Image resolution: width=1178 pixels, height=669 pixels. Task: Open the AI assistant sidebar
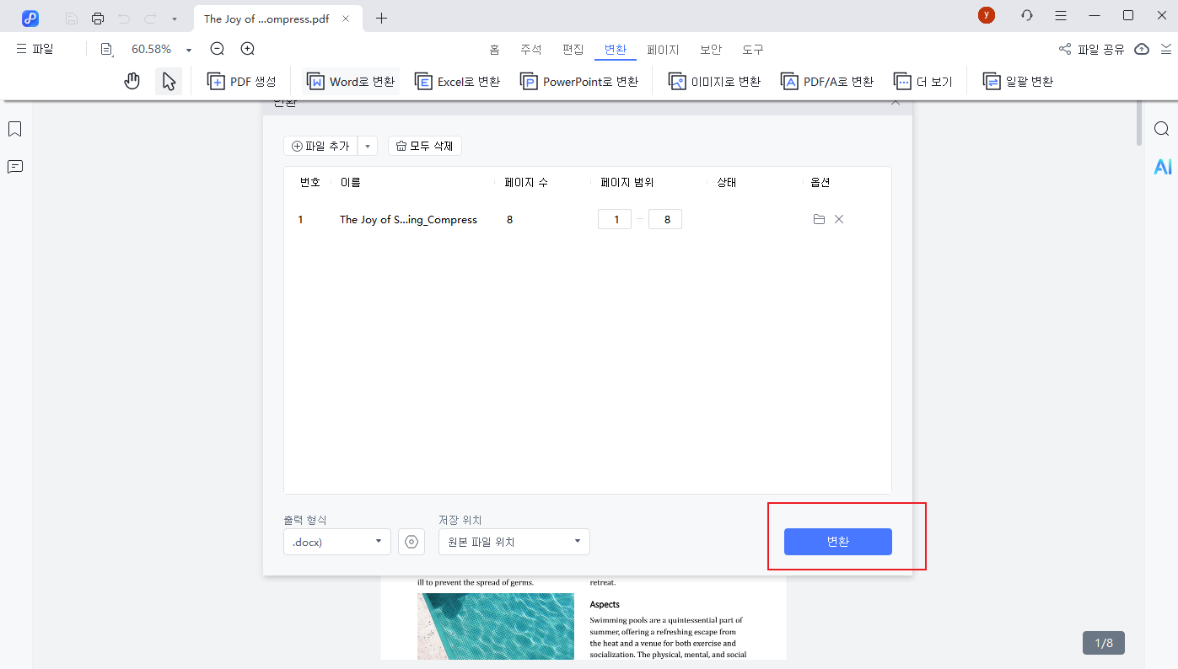pos(1163,166)
